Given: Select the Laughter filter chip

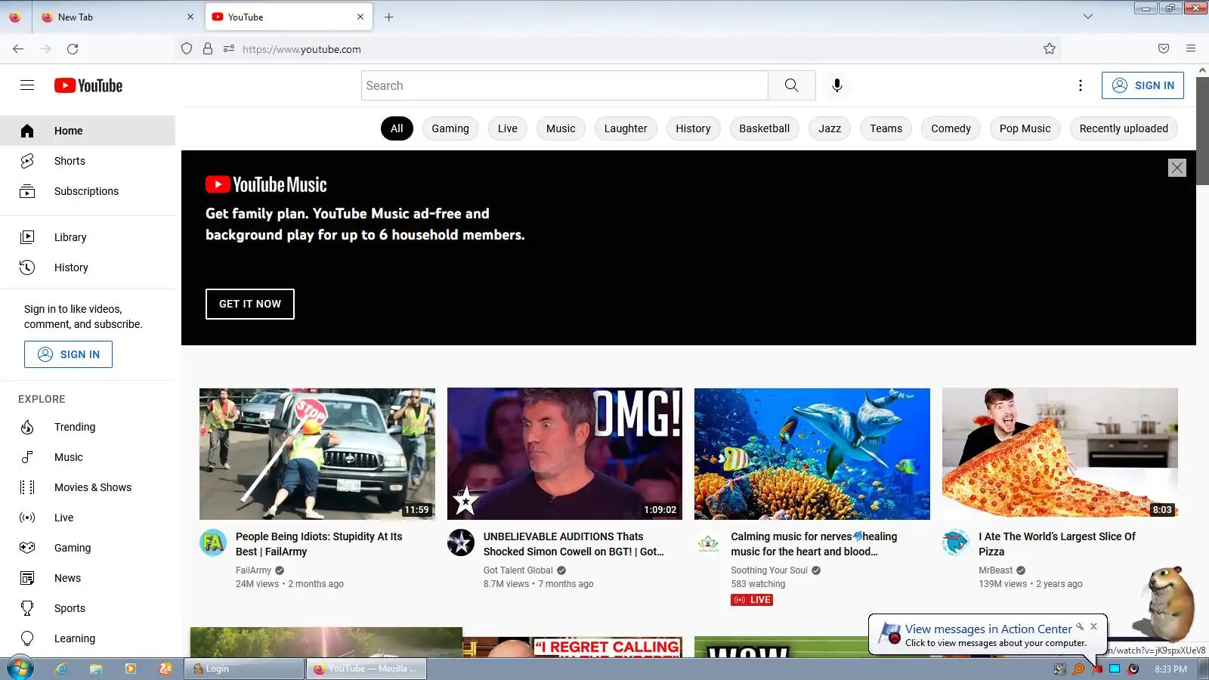Looking at the screenshot, I should pyautogui.click(x=626, y=128).
